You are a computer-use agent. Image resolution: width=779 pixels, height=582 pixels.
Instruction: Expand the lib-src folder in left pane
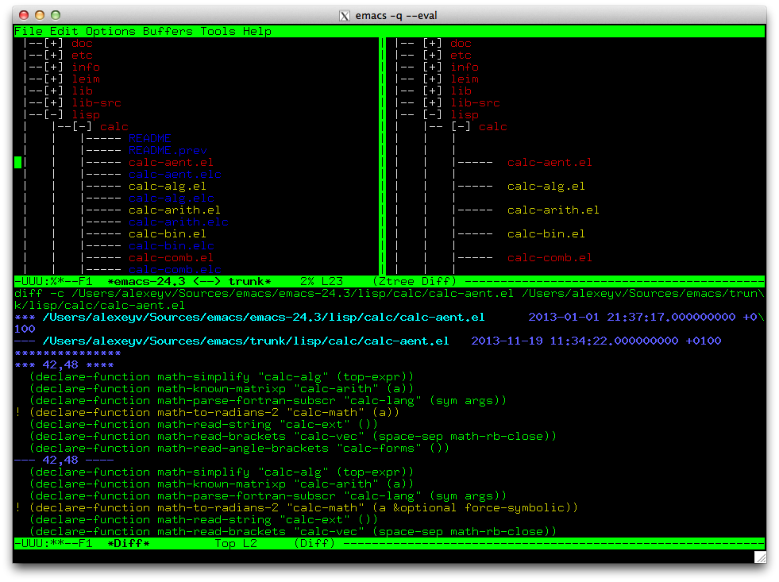point(54,102)
